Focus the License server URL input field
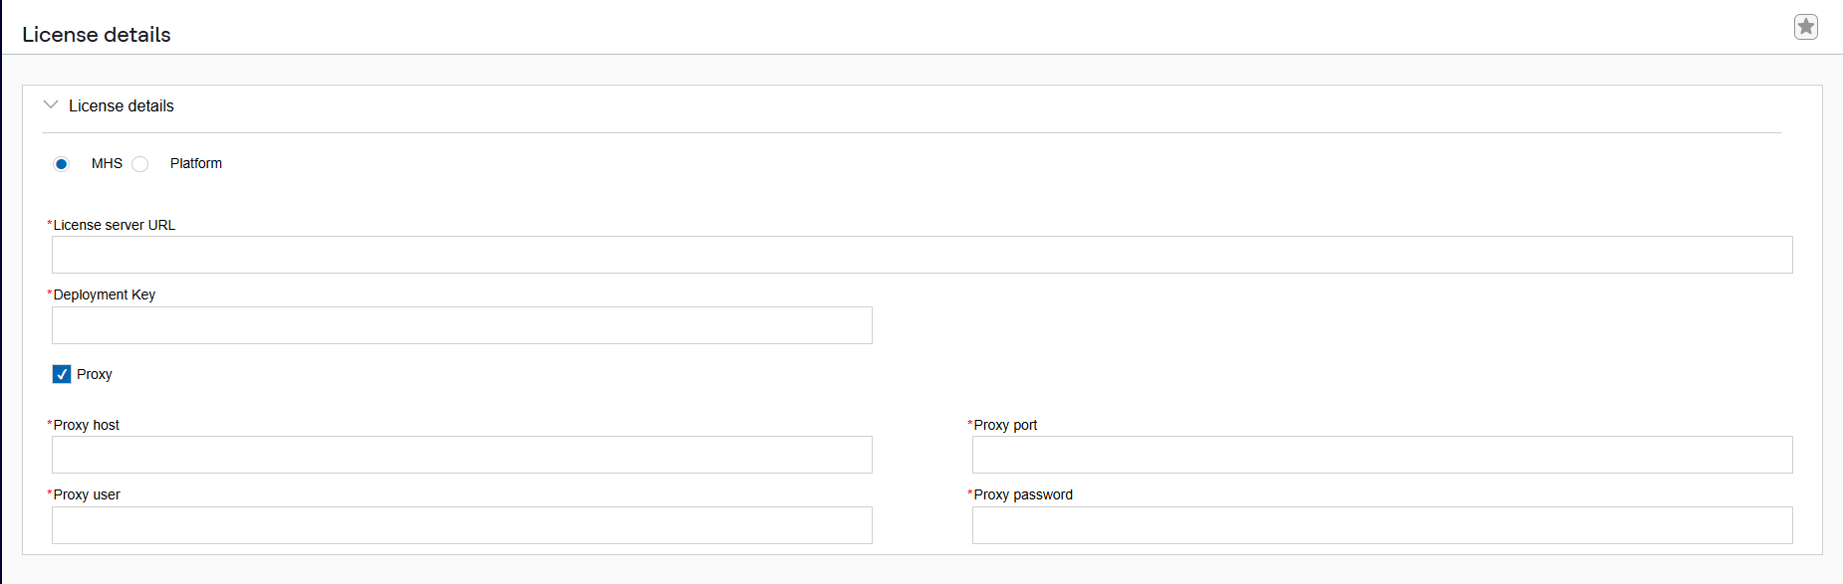The height and width of the screenshot is (584, 1843). pyautogui.click(x=921, y=255)
